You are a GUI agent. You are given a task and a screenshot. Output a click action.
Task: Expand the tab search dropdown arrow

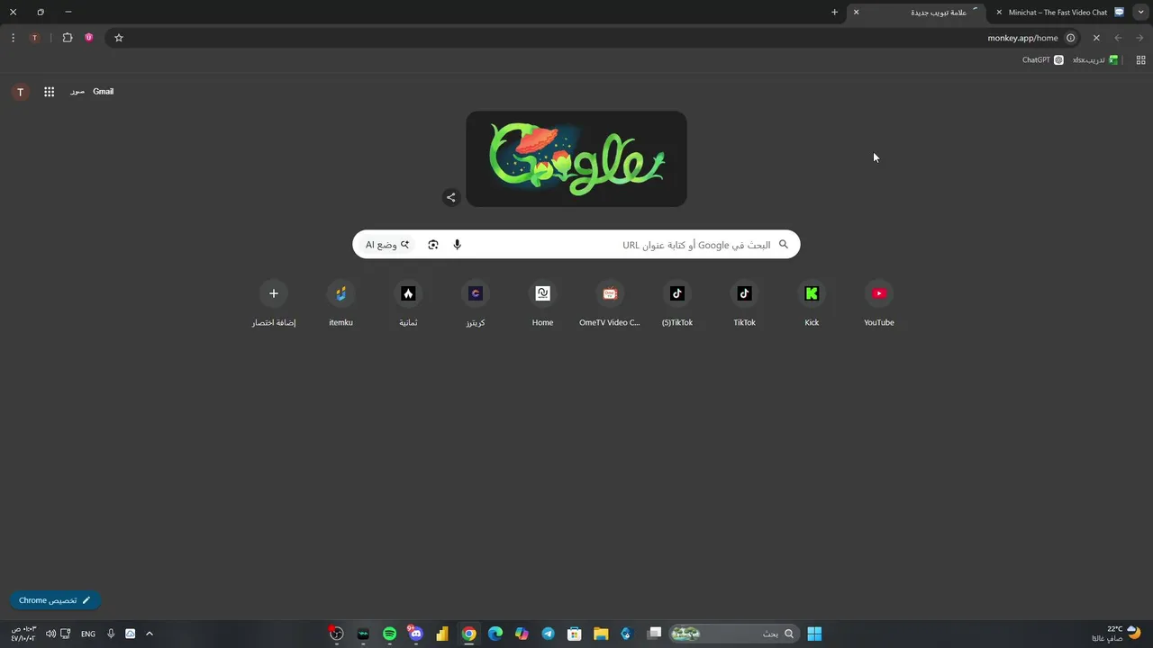point(1142,13)
